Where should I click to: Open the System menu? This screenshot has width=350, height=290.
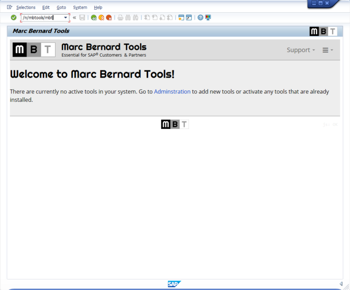[80, 7]
